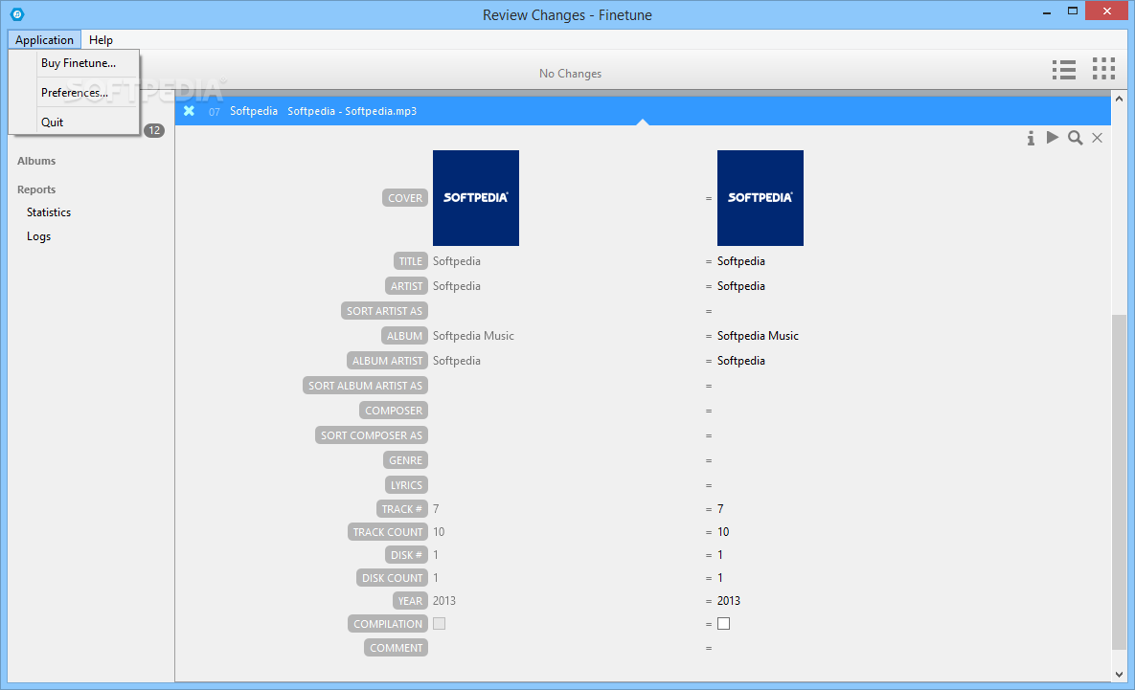Maximize the Finetune window
This screenshot has height=690, width=1135.
click(x=1073, y=11)
